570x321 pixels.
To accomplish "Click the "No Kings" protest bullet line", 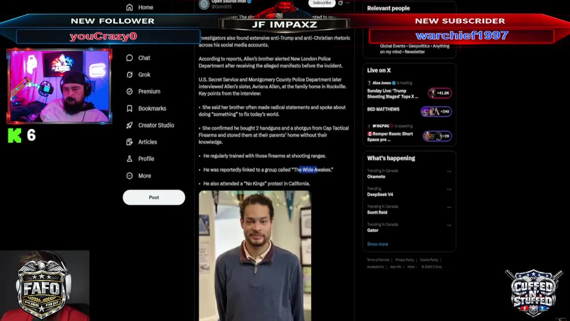I will point(254,184).
